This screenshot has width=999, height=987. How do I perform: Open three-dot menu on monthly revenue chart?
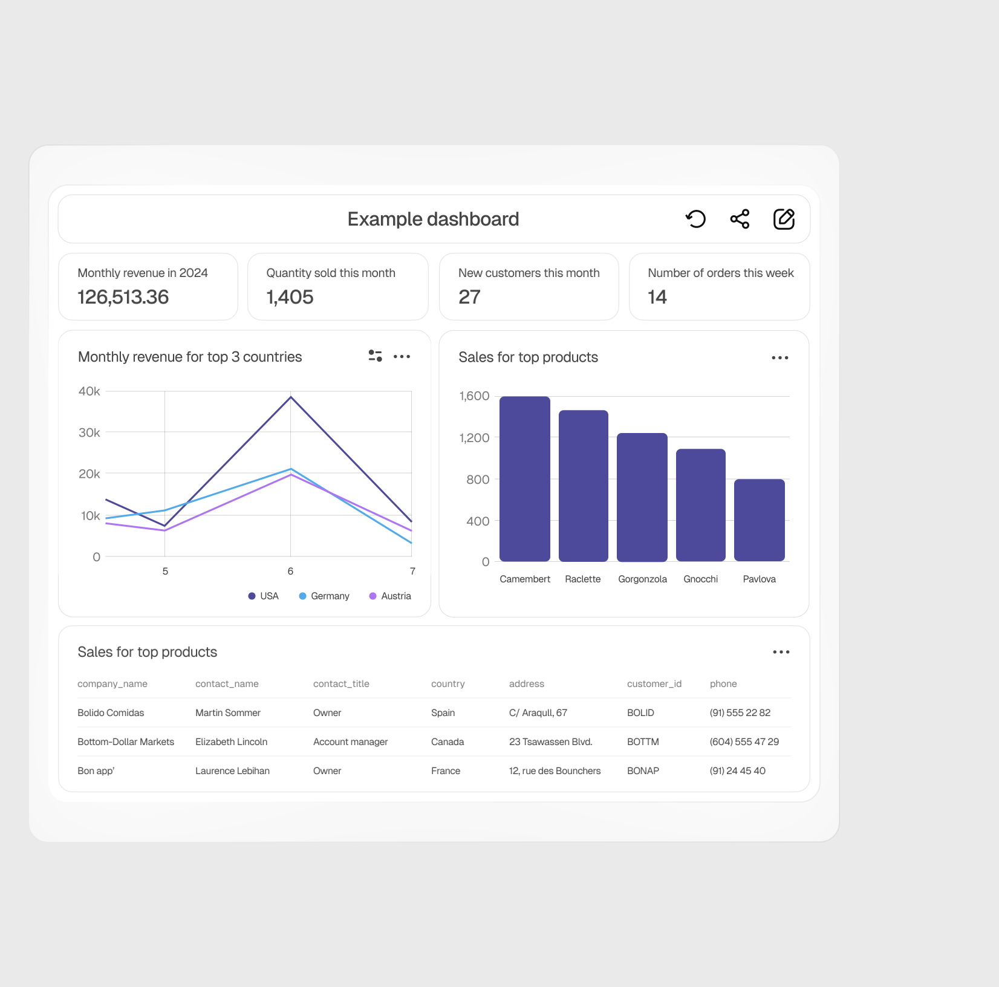coord(402,357)
